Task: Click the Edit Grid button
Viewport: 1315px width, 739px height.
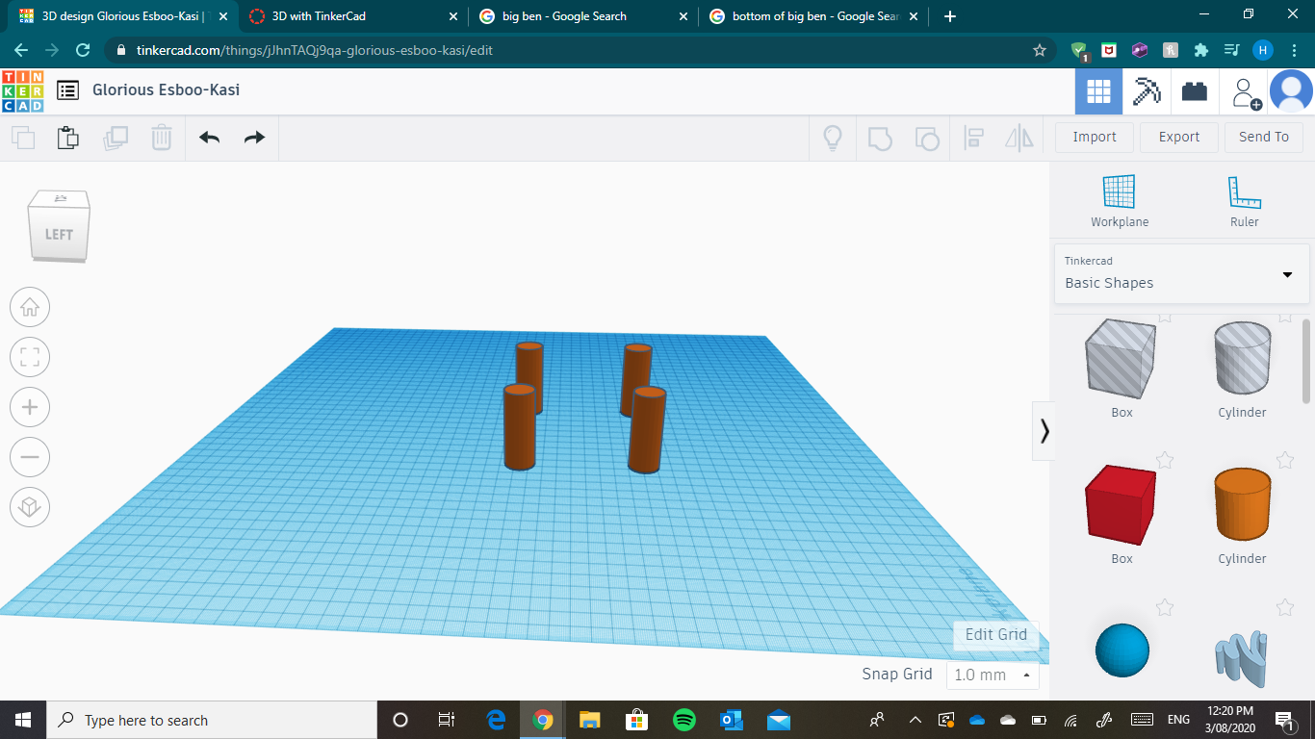Action: [996, 634]
